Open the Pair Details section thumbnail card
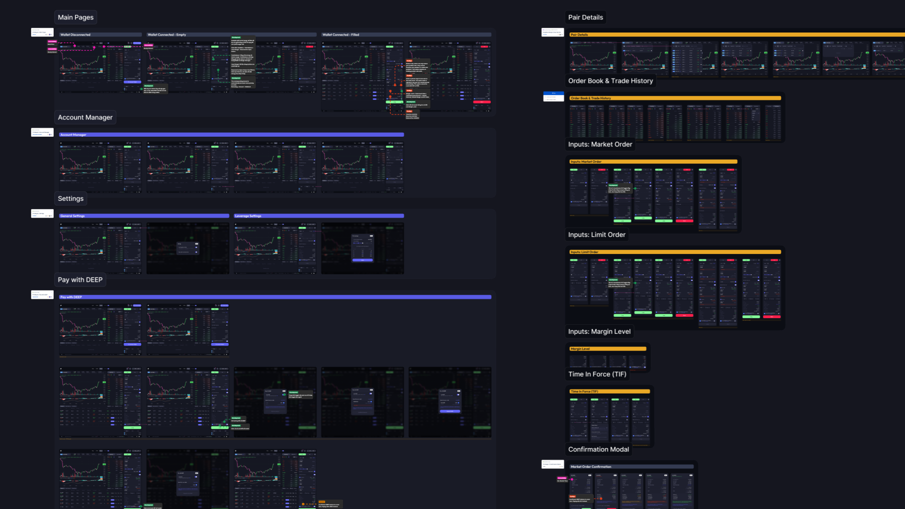 pos(552,32)
